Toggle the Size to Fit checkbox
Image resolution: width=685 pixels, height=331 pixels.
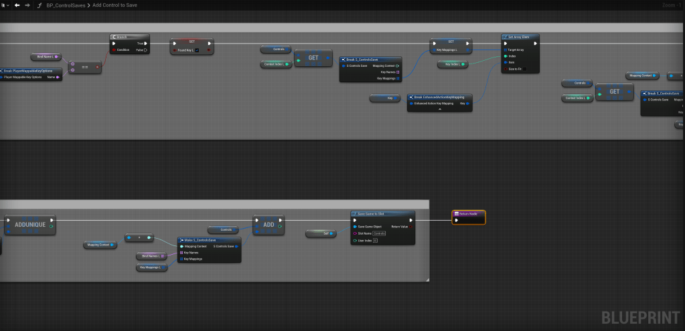[x=524, y=69]
